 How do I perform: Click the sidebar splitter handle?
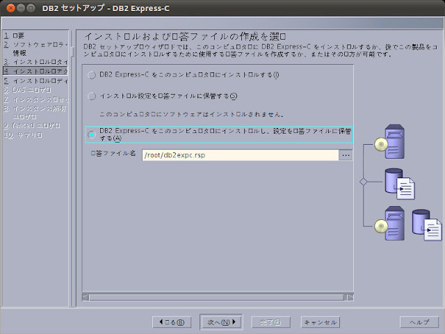click(72, 52)
